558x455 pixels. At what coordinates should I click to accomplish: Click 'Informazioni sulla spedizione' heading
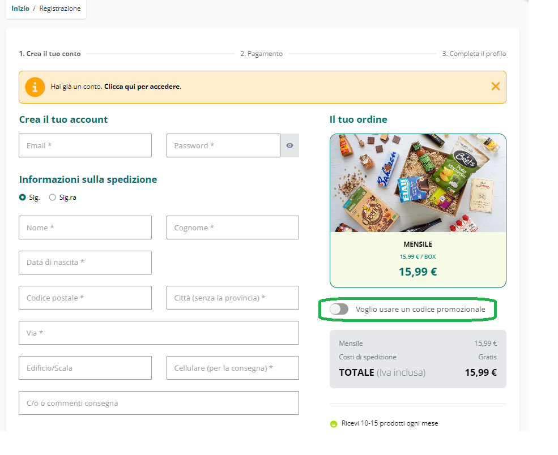tap(88, 179)
